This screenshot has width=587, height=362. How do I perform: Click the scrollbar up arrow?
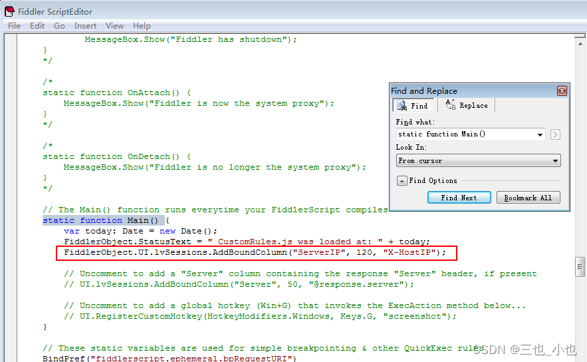click(580, 44)
